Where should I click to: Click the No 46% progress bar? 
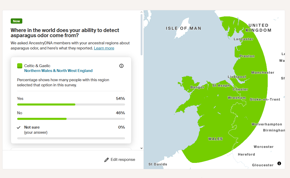pyautogui.click(x=71, y=119)
